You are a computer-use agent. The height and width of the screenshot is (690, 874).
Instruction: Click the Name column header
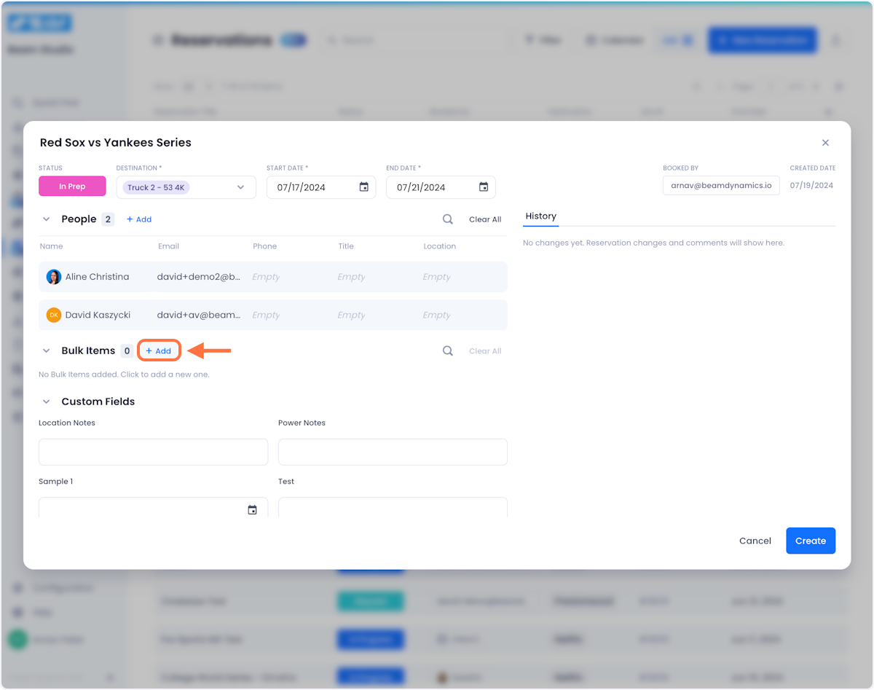[51, 246]
